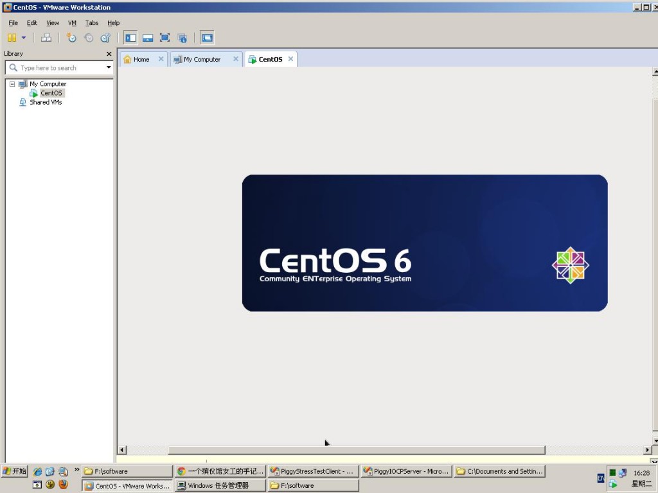Open the Library search options dropdown

[x=109, y=67]
